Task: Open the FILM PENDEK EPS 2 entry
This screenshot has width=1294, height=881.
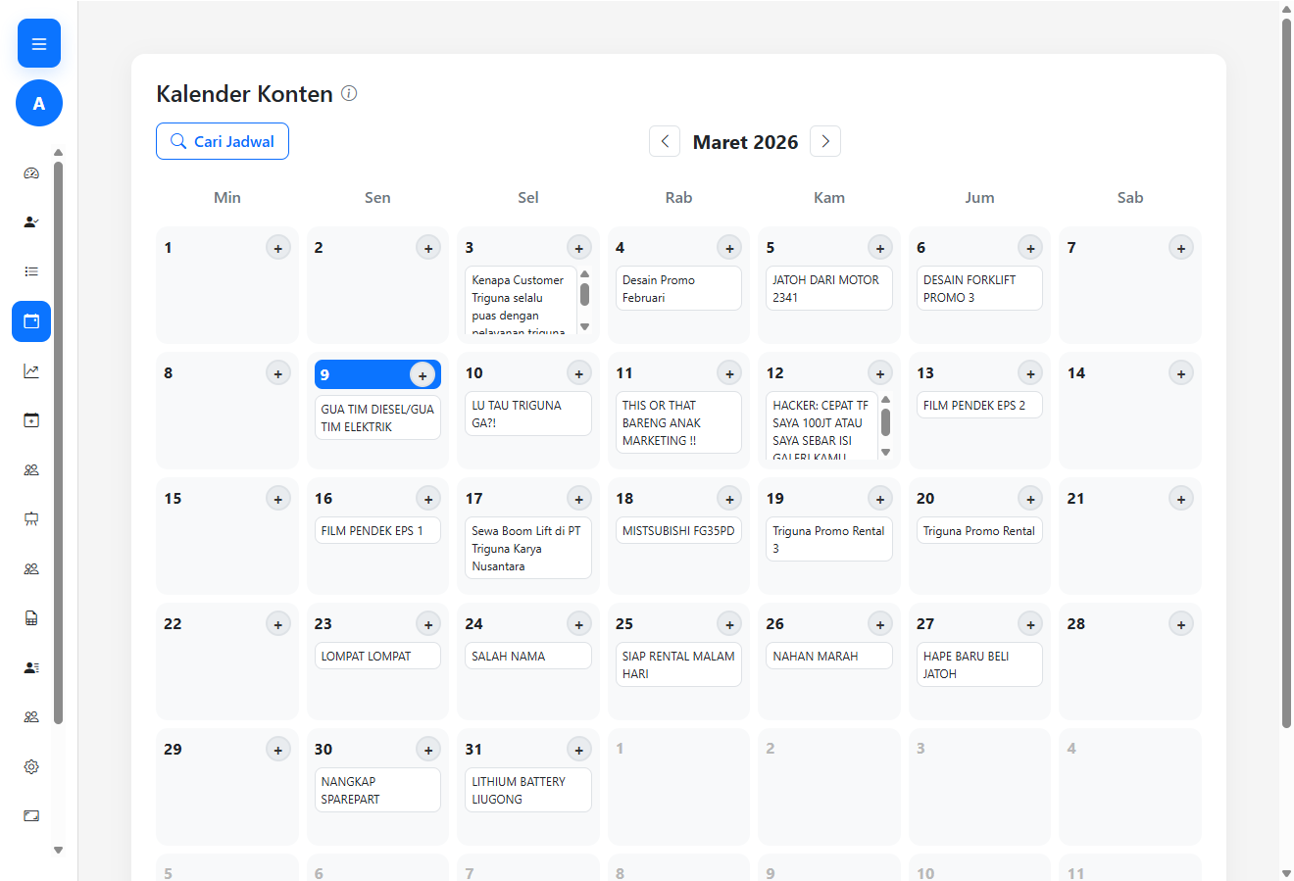Action: click(978, 406)
